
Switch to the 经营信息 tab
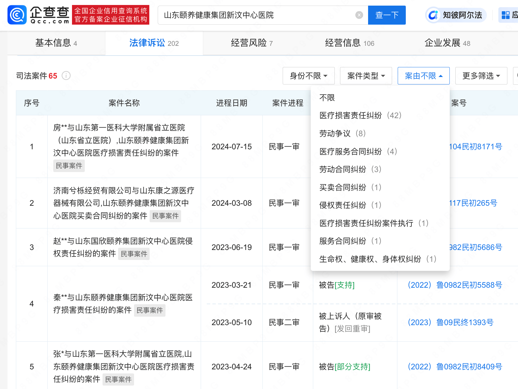(x=350, y=43)
